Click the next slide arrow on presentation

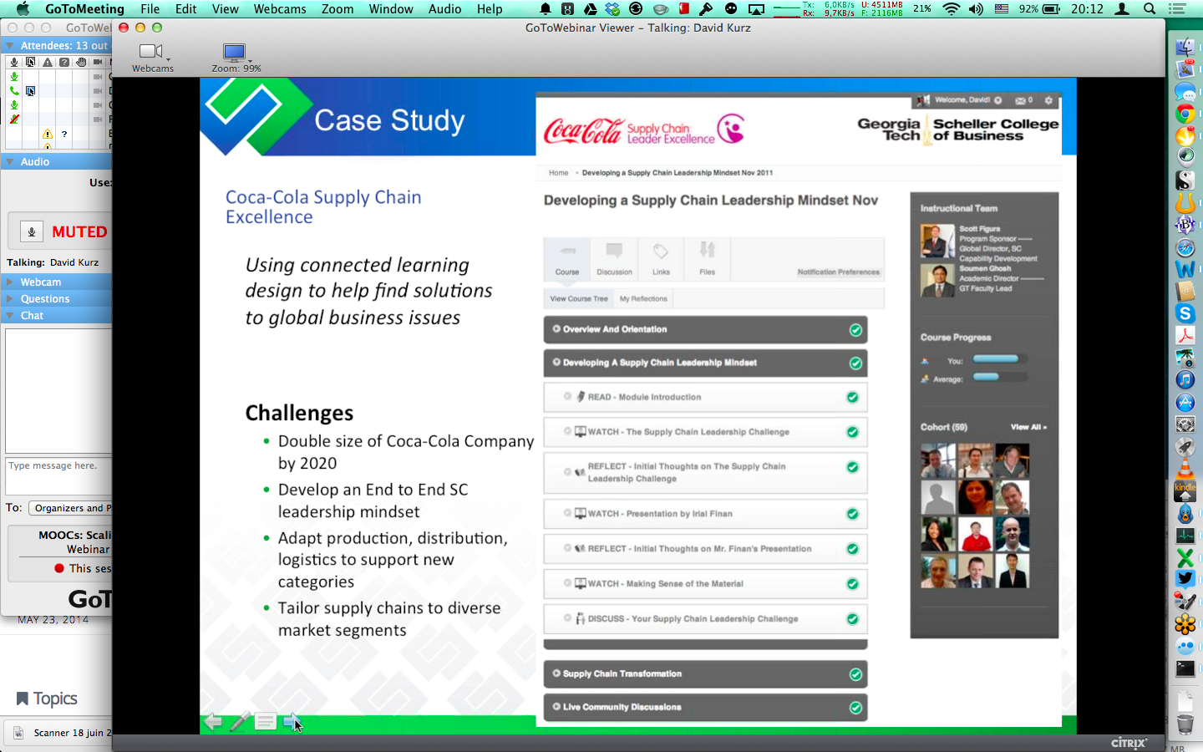tap(291, 722)
